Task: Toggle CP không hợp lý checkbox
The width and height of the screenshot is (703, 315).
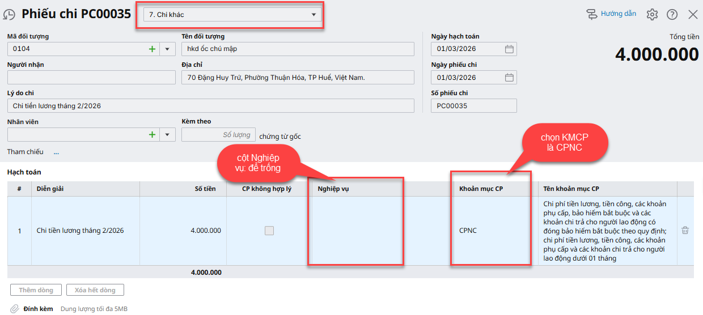Action: [x=269, y=231]
